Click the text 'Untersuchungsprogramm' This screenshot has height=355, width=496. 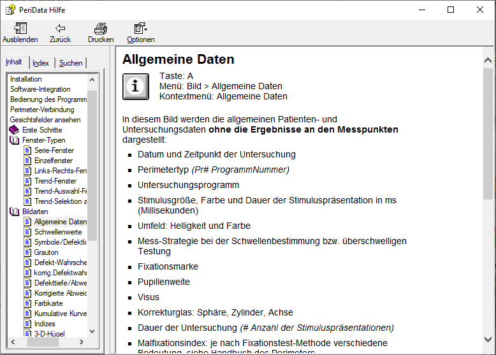[188, 185]
